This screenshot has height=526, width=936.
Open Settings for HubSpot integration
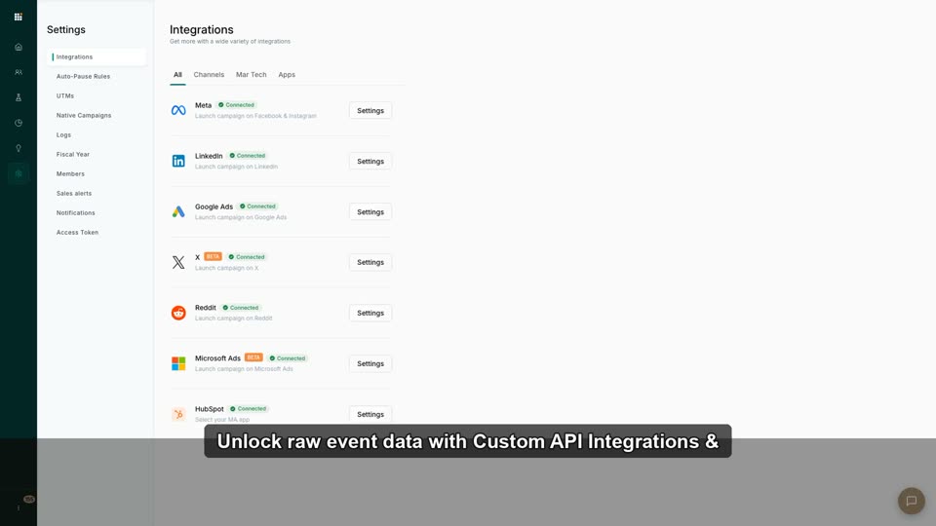click(370, 414)
